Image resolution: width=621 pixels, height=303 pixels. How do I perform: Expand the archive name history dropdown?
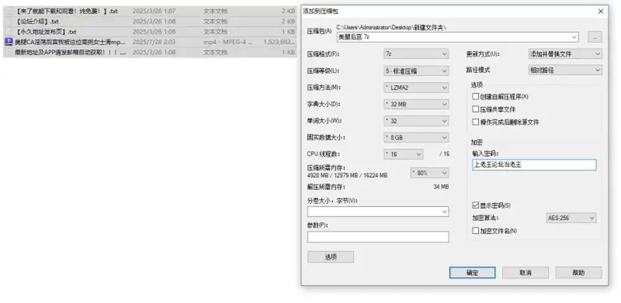[574, 37]
